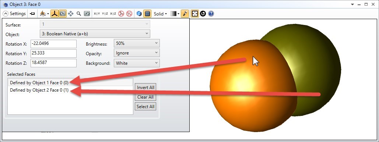This screenshot has height=142, width=379.
Task: Click the reset view icon
Action: pyautogui.click(x=87, y=14)
